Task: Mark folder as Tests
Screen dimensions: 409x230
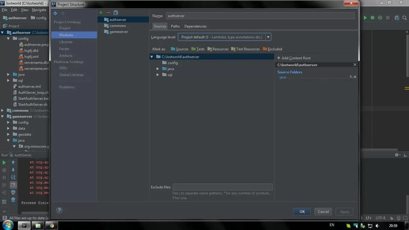Action: tap(198, 49)
